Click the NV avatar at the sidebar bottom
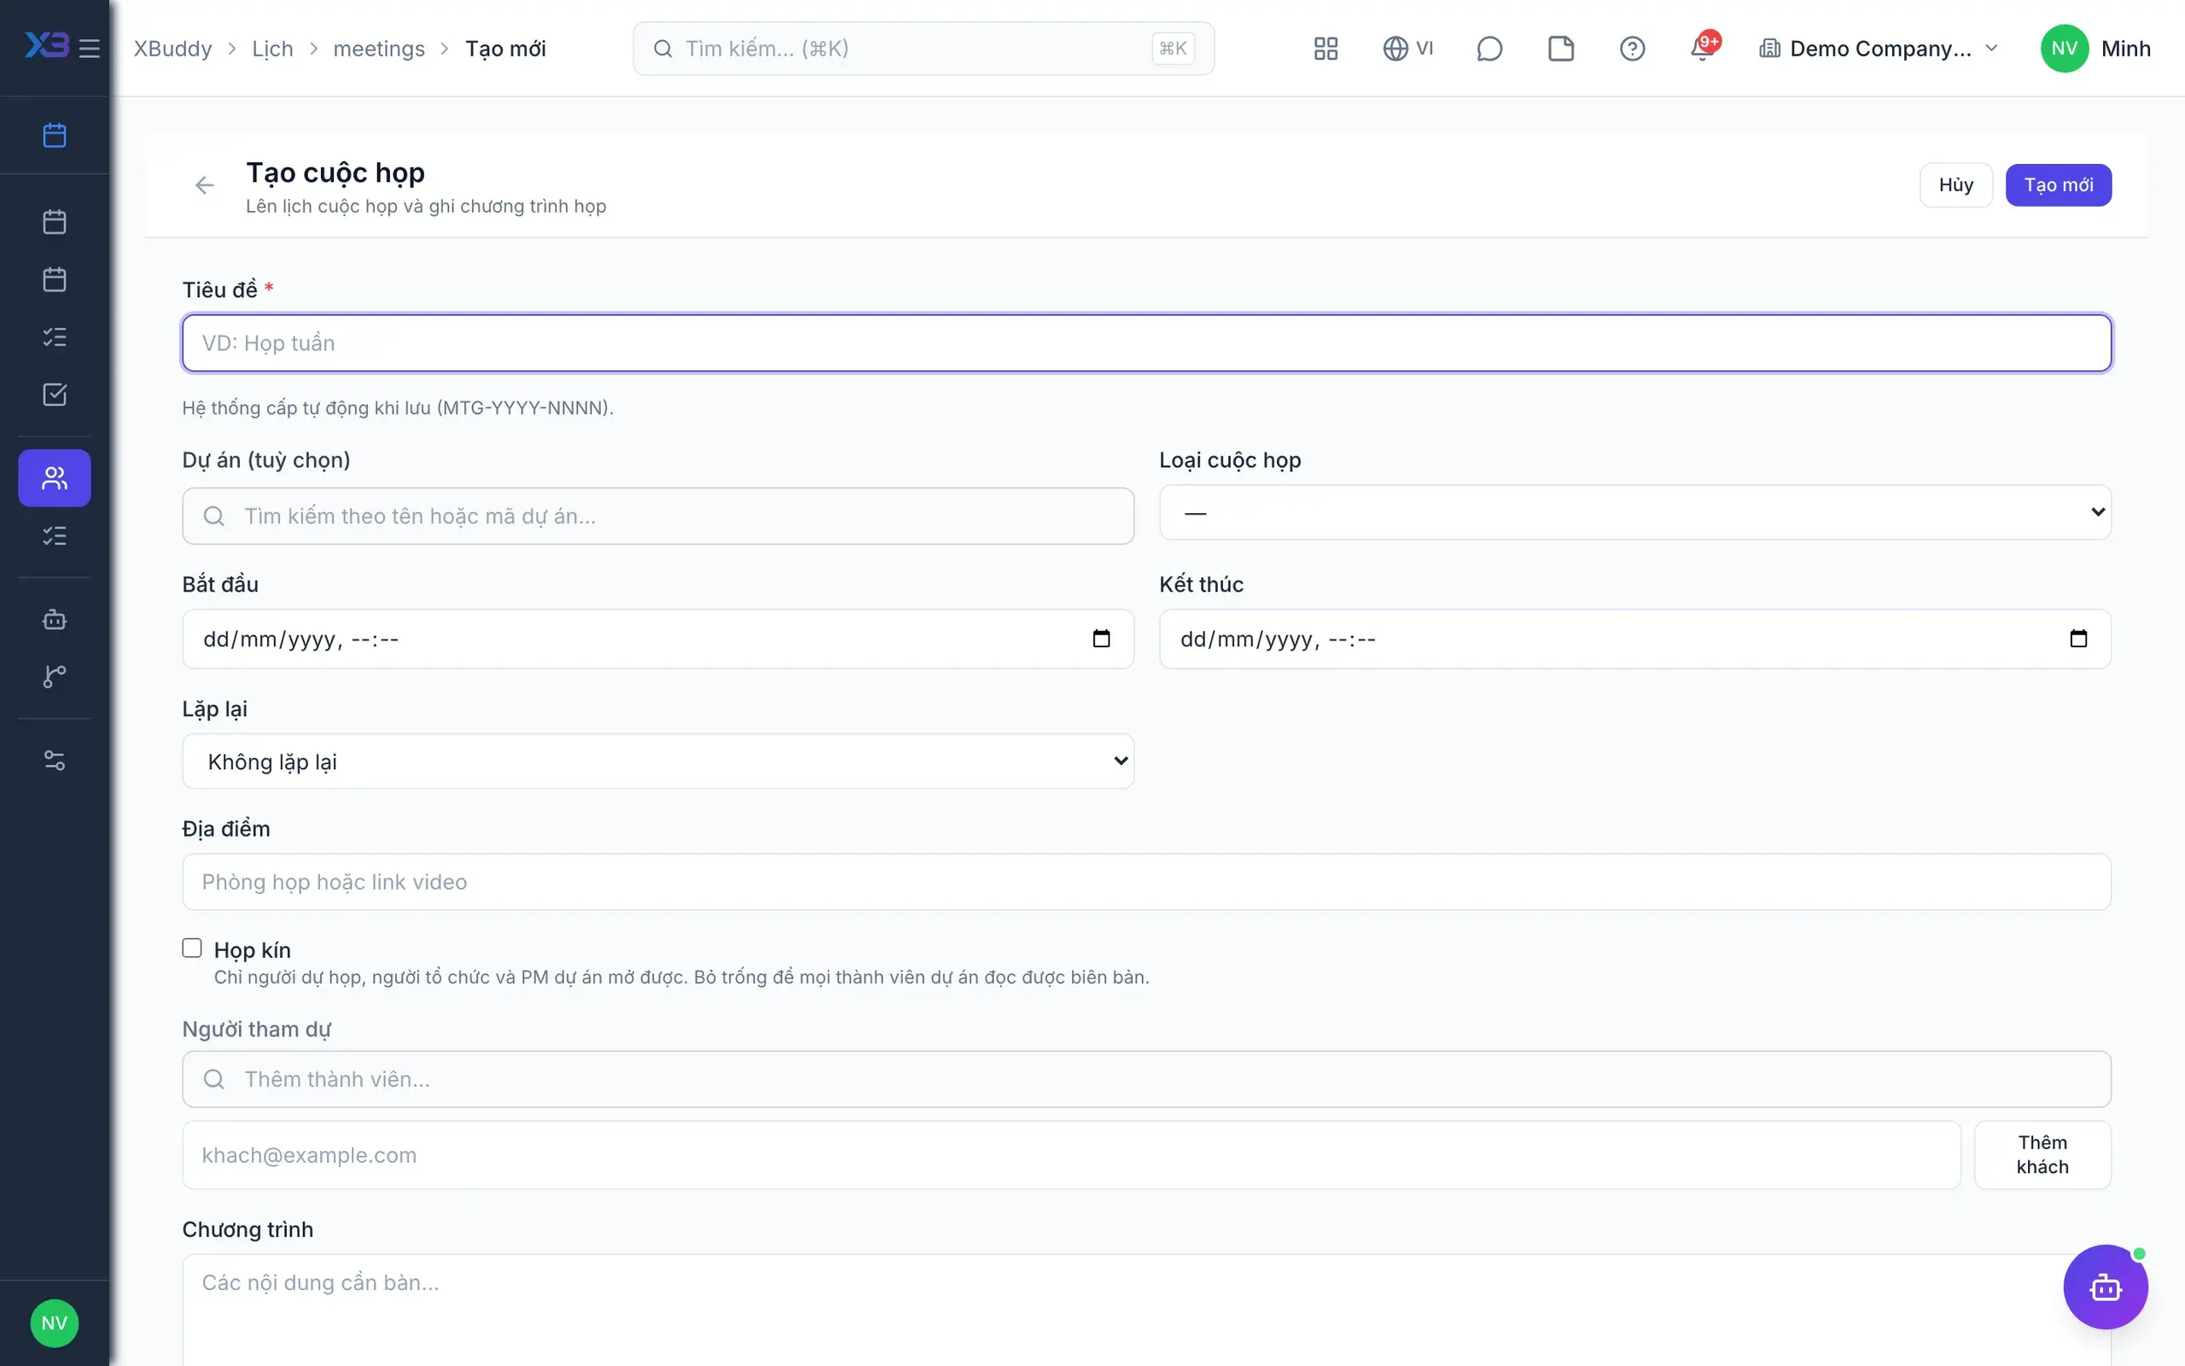2185x1366 pixels. [54, 1322]
